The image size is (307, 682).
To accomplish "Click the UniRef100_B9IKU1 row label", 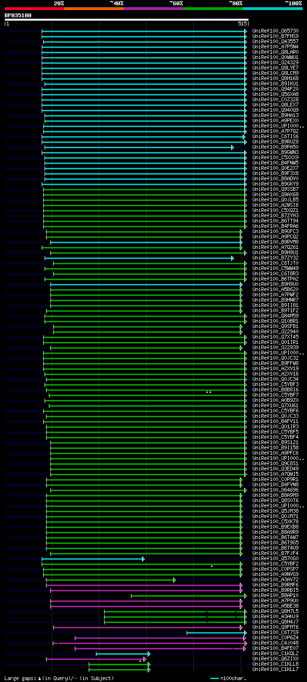I will point(275,84).
